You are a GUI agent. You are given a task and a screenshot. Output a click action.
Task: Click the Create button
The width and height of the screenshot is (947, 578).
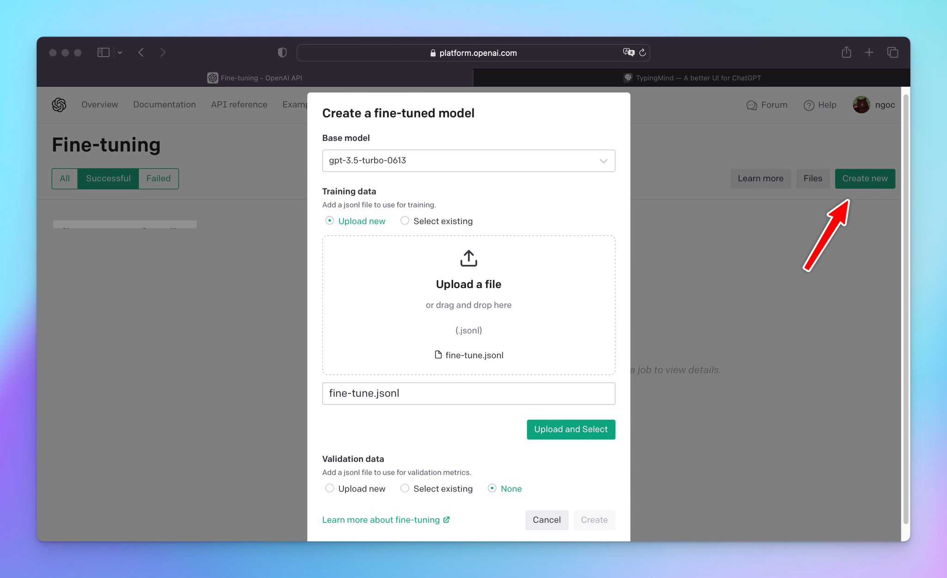tap(594, 520)
